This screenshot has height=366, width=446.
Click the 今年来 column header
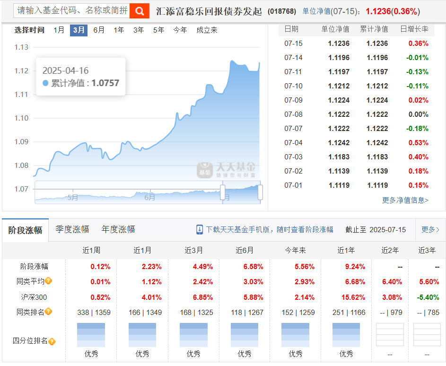tap(295, 250)
